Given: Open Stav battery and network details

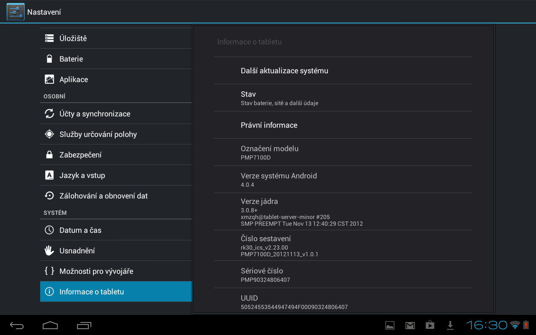Looking at the screenshot, I should coord(343,98).
